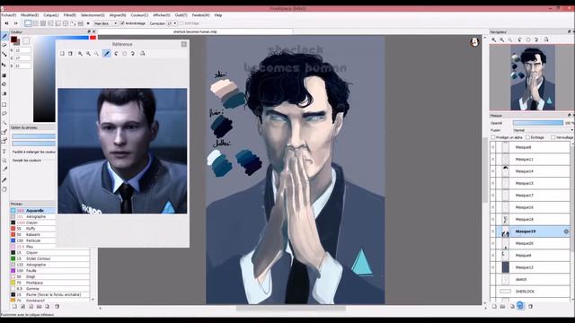Select sherlock becomes human.mdp document tab
This screenshot has height=323, width=575.
[195, 32]
